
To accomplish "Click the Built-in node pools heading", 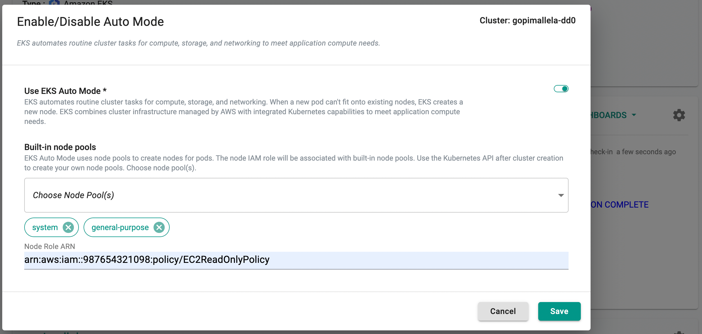I will 60,147.
